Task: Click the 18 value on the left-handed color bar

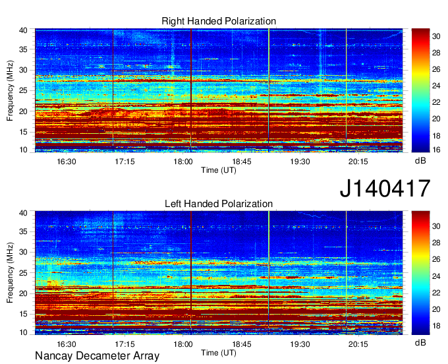Action: pyautogui.click(x=436, y=326)
